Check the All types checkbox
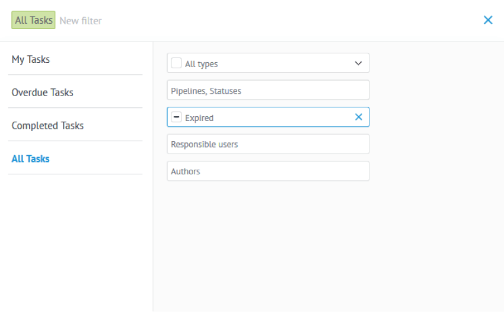 pyautogui.click(x=176, y=63)
